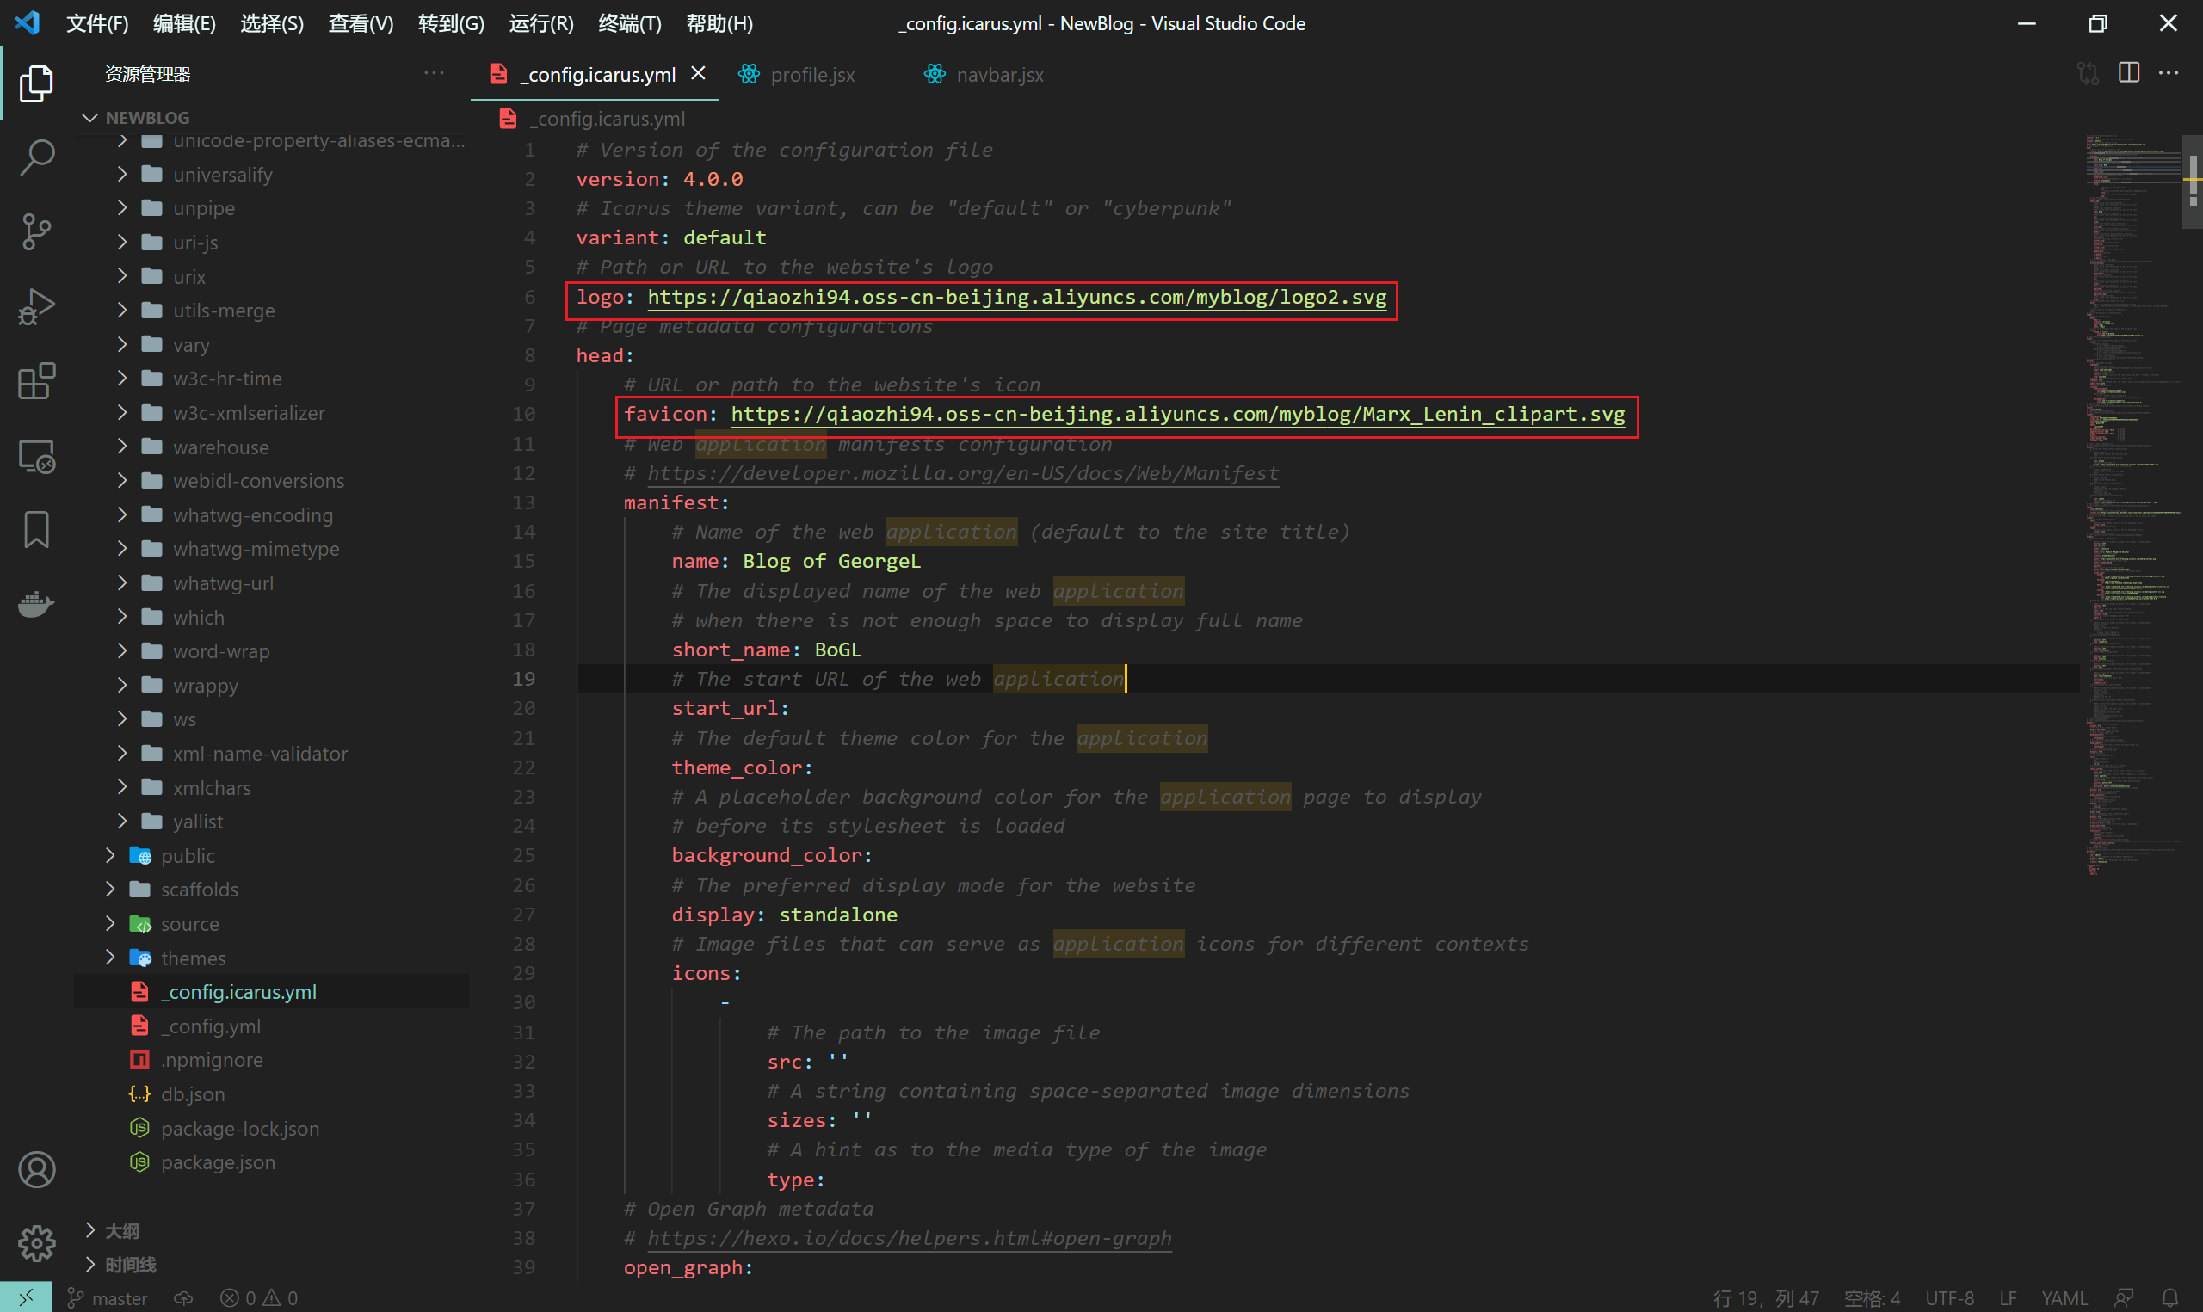Open the Manage gear icon
Image resolution: width=2203 pixels, height=1312 pixels.
click(x=36, y=1243)
